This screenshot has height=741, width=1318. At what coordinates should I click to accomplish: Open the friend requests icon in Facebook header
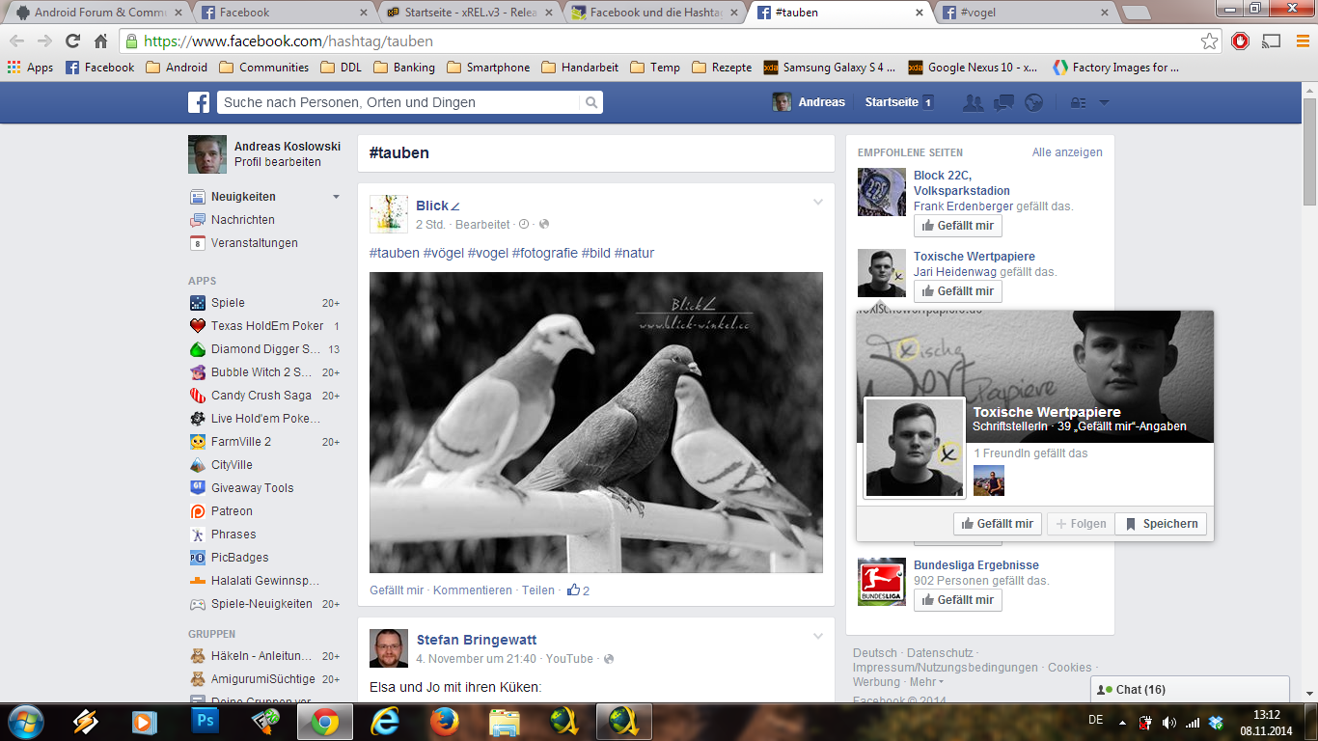974,102
